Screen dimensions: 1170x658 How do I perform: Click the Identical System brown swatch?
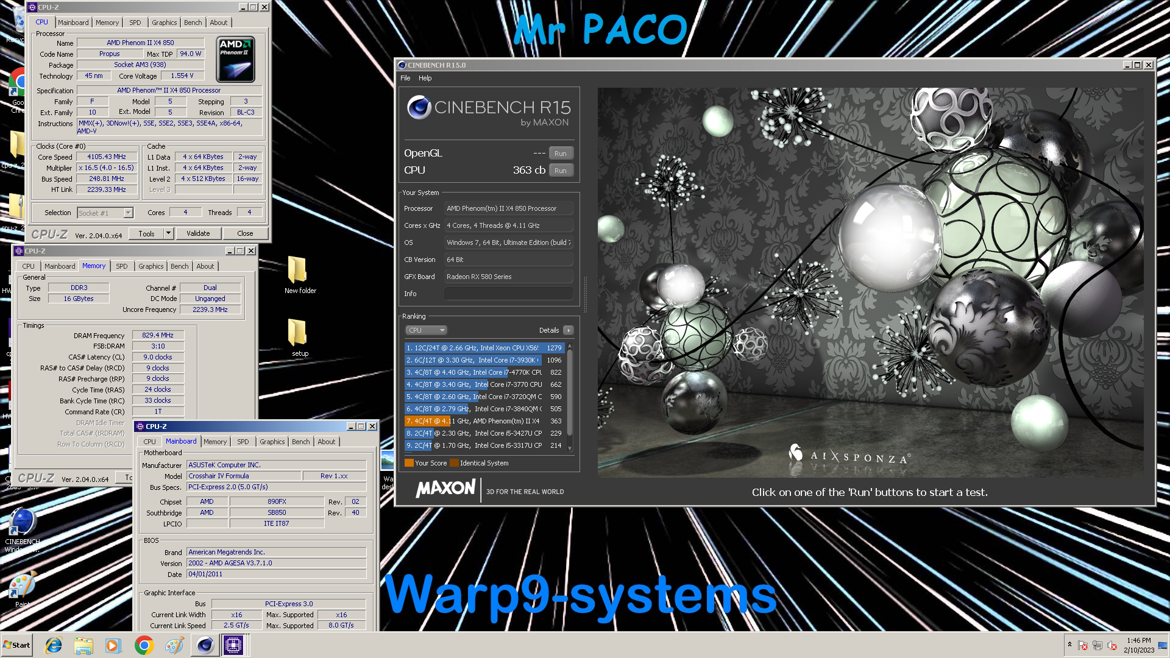(x=454, y=463)
